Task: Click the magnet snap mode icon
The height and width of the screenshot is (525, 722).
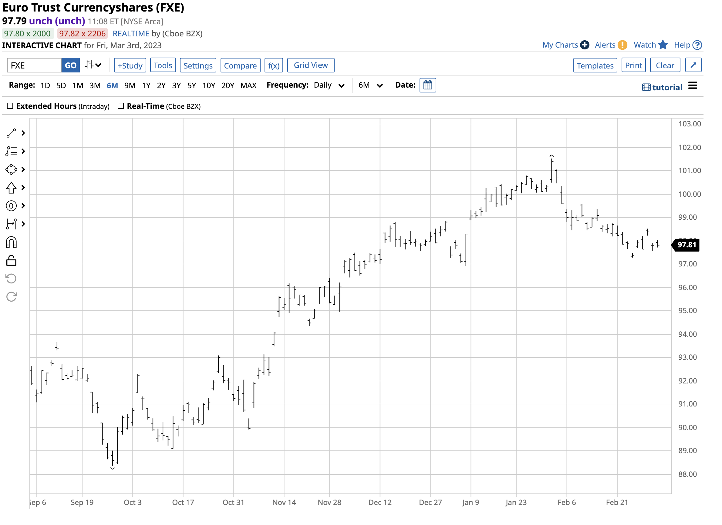Action: pyautogui.click(x=11, y=243)
